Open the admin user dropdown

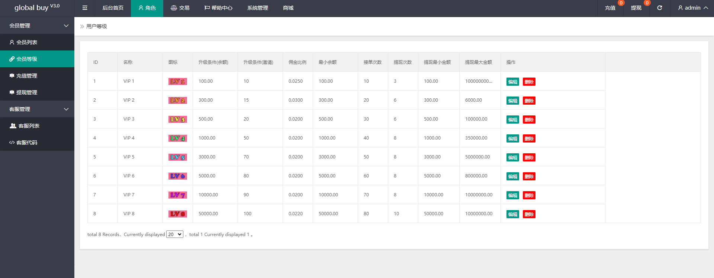(x=693, y=8)
